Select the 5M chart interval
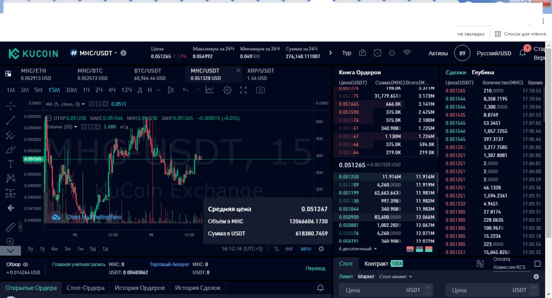This screenshot has width=552, height=298. tap(38, 90)
